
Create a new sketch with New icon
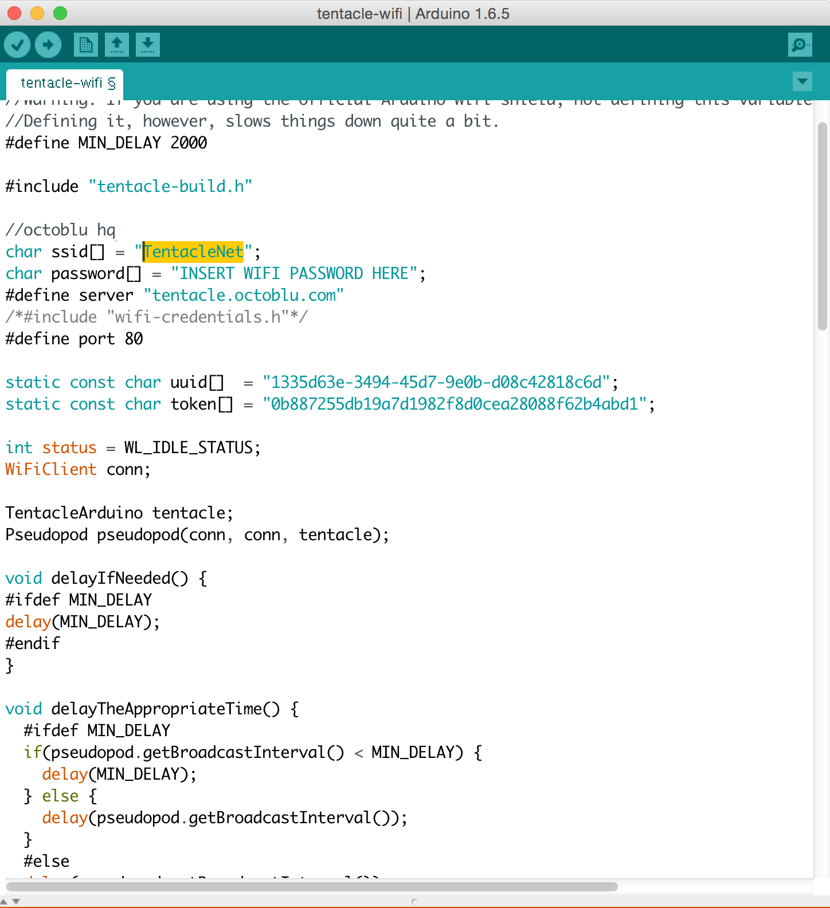click(86, 45)
